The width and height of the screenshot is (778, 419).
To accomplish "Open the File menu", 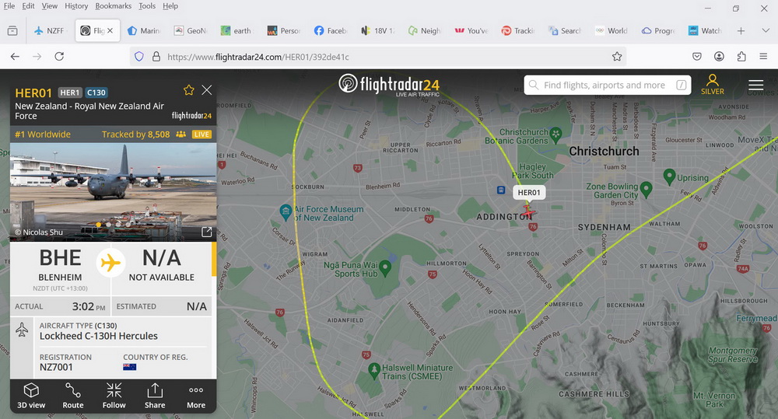I will [9, 6].
